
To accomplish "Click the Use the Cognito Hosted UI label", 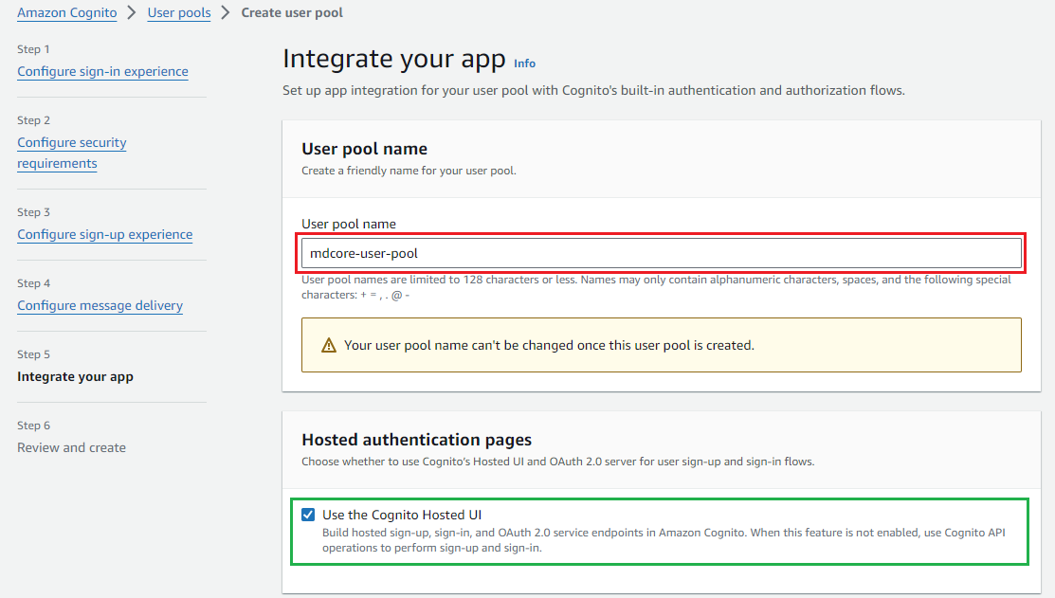I will click(402, 515).
